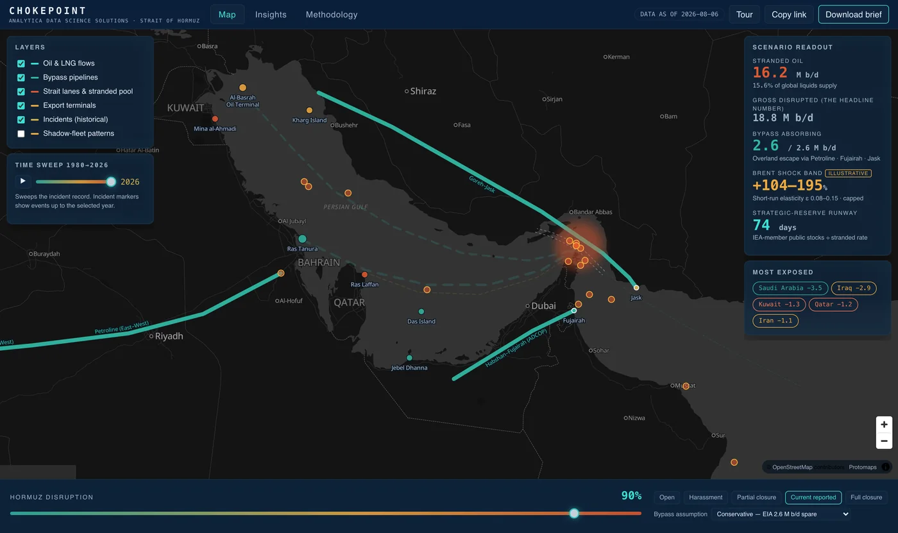Click the time sweep year slider handle
This screenshot has height=533, width=898.
[111, 182]
